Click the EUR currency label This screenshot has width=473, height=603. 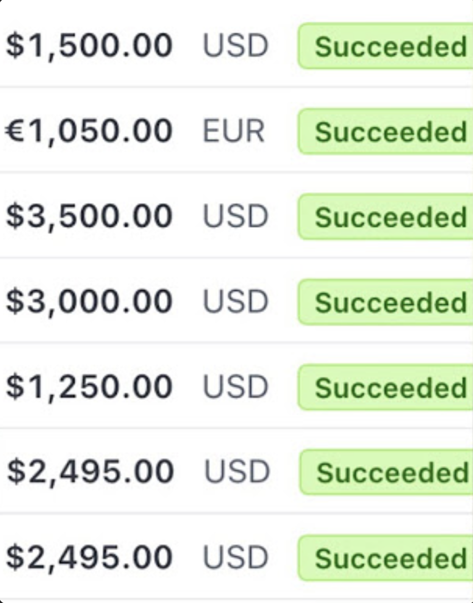pyautogui.click(x=234, y=131)
